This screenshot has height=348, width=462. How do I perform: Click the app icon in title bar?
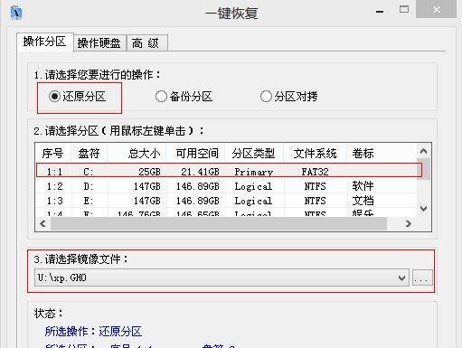(16, 13)
